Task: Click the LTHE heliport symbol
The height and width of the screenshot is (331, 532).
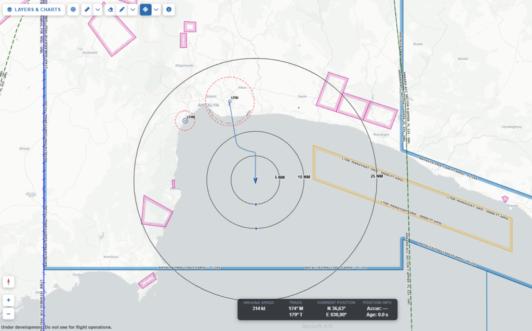Action: pos(185,120)
